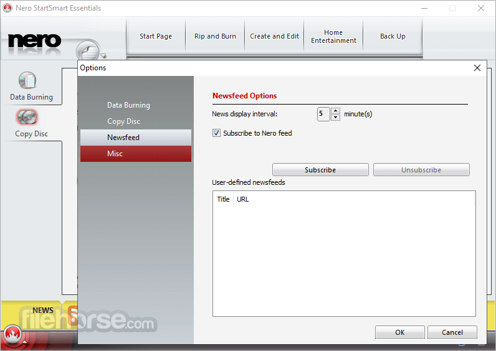
Task: Close the Options dialog with its X
Action: (477, 68)
